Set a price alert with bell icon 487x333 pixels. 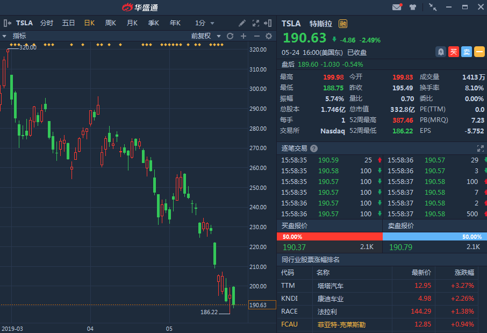(x=441, y=52)
